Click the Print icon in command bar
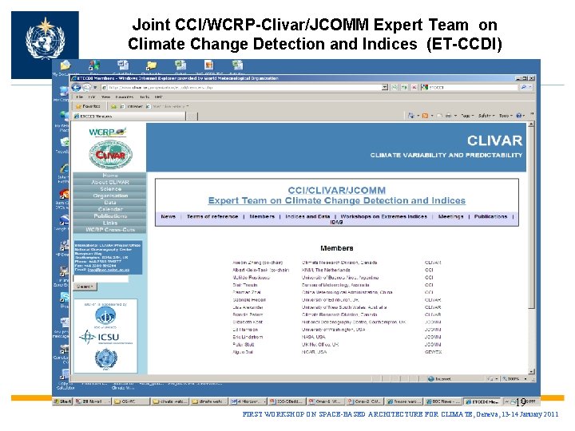The height and width of the screenshot is (431, 575). point(448,116)
